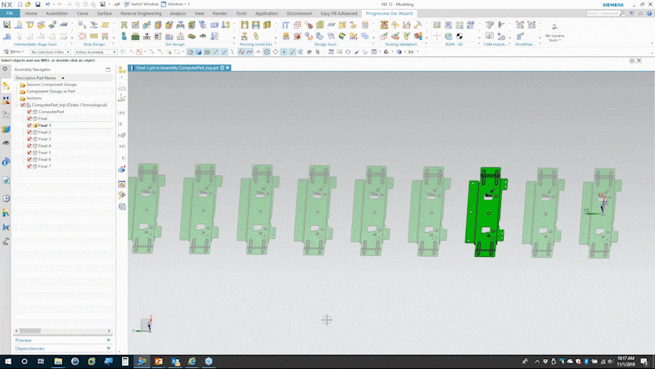Switch to the Reverse Engineering ribbon tab
The image size is (655, 369).
coord(141,13)
